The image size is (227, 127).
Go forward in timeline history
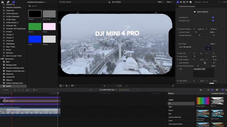point(137,90)
